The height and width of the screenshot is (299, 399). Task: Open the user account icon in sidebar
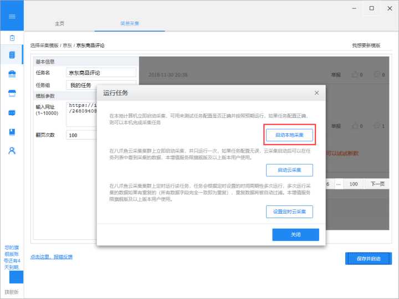click(x=12, y=151)
